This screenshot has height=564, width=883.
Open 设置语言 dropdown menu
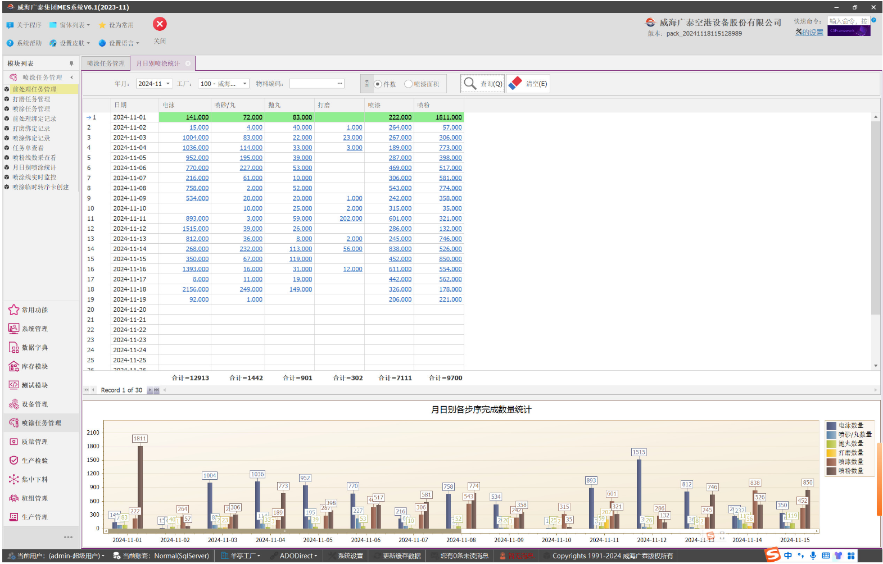(119, 43)
